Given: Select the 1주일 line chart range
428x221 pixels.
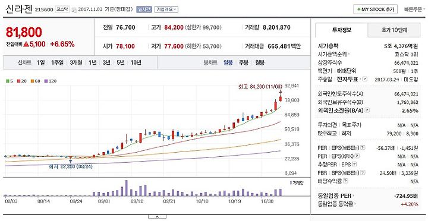Looking at the screenshot, I should point(57,62).
